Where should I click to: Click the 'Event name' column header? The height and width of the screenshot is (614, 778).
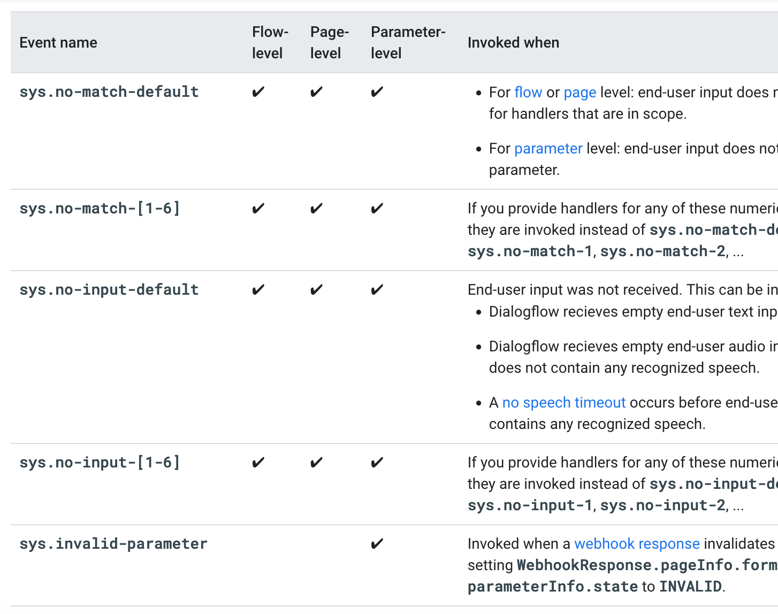coord(58,43)
